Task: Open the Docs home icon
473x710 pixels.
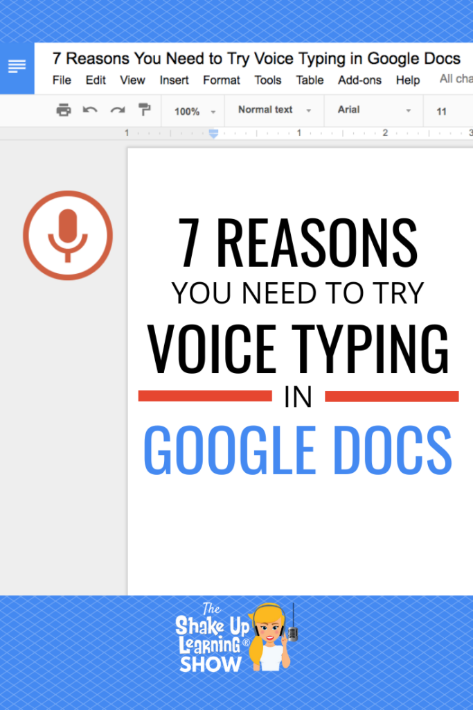Action: (17, 67)
